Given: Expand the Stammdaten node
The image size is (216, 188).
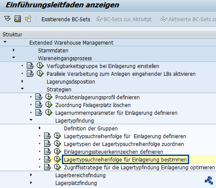Looking at the screenshot, I should point(14,50).
